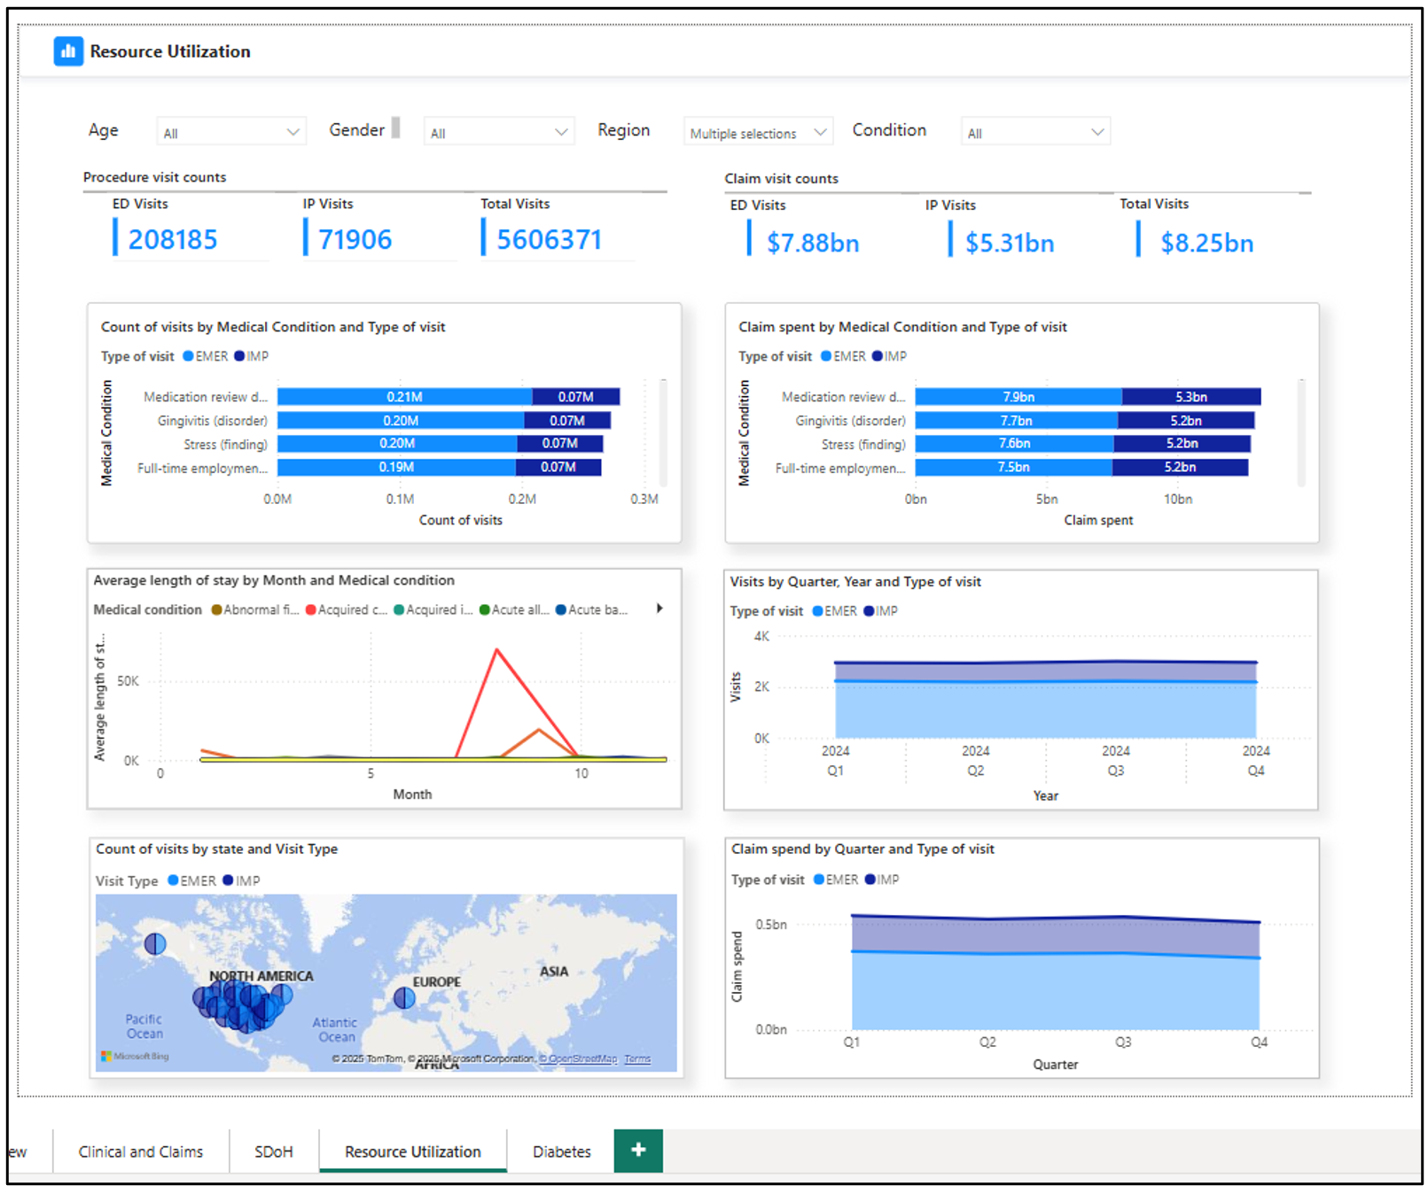Click the Microsoft Bing logo on map
This screenshot has height=1186, width=1428.
click(135, 1056)
